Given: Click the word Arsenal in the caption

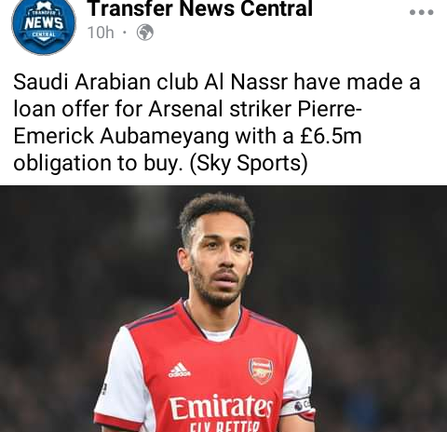Looking at the screenshot, I should coord(185,109).
